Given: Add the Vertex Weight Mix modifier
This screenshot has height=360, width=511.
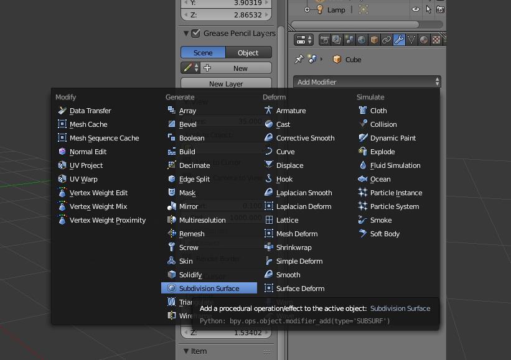Looking at the screenshot, I should 106,206.
